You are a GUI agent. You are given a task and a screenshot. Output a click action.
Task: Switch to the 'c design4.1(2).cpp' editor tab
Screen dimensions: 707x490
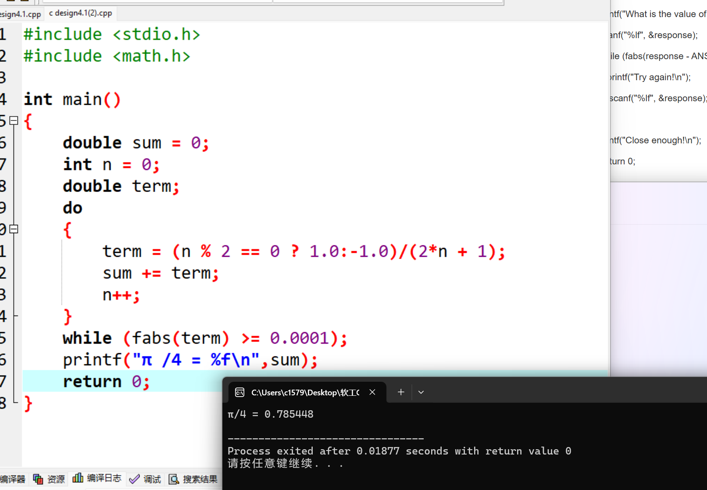click(x=81, y=13)
